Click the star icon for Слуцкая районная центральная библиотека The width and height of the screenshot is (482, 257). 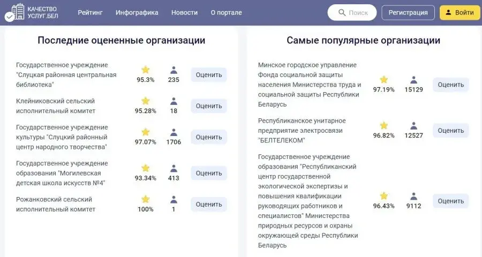pyautogui.click(x=146, y=70)
